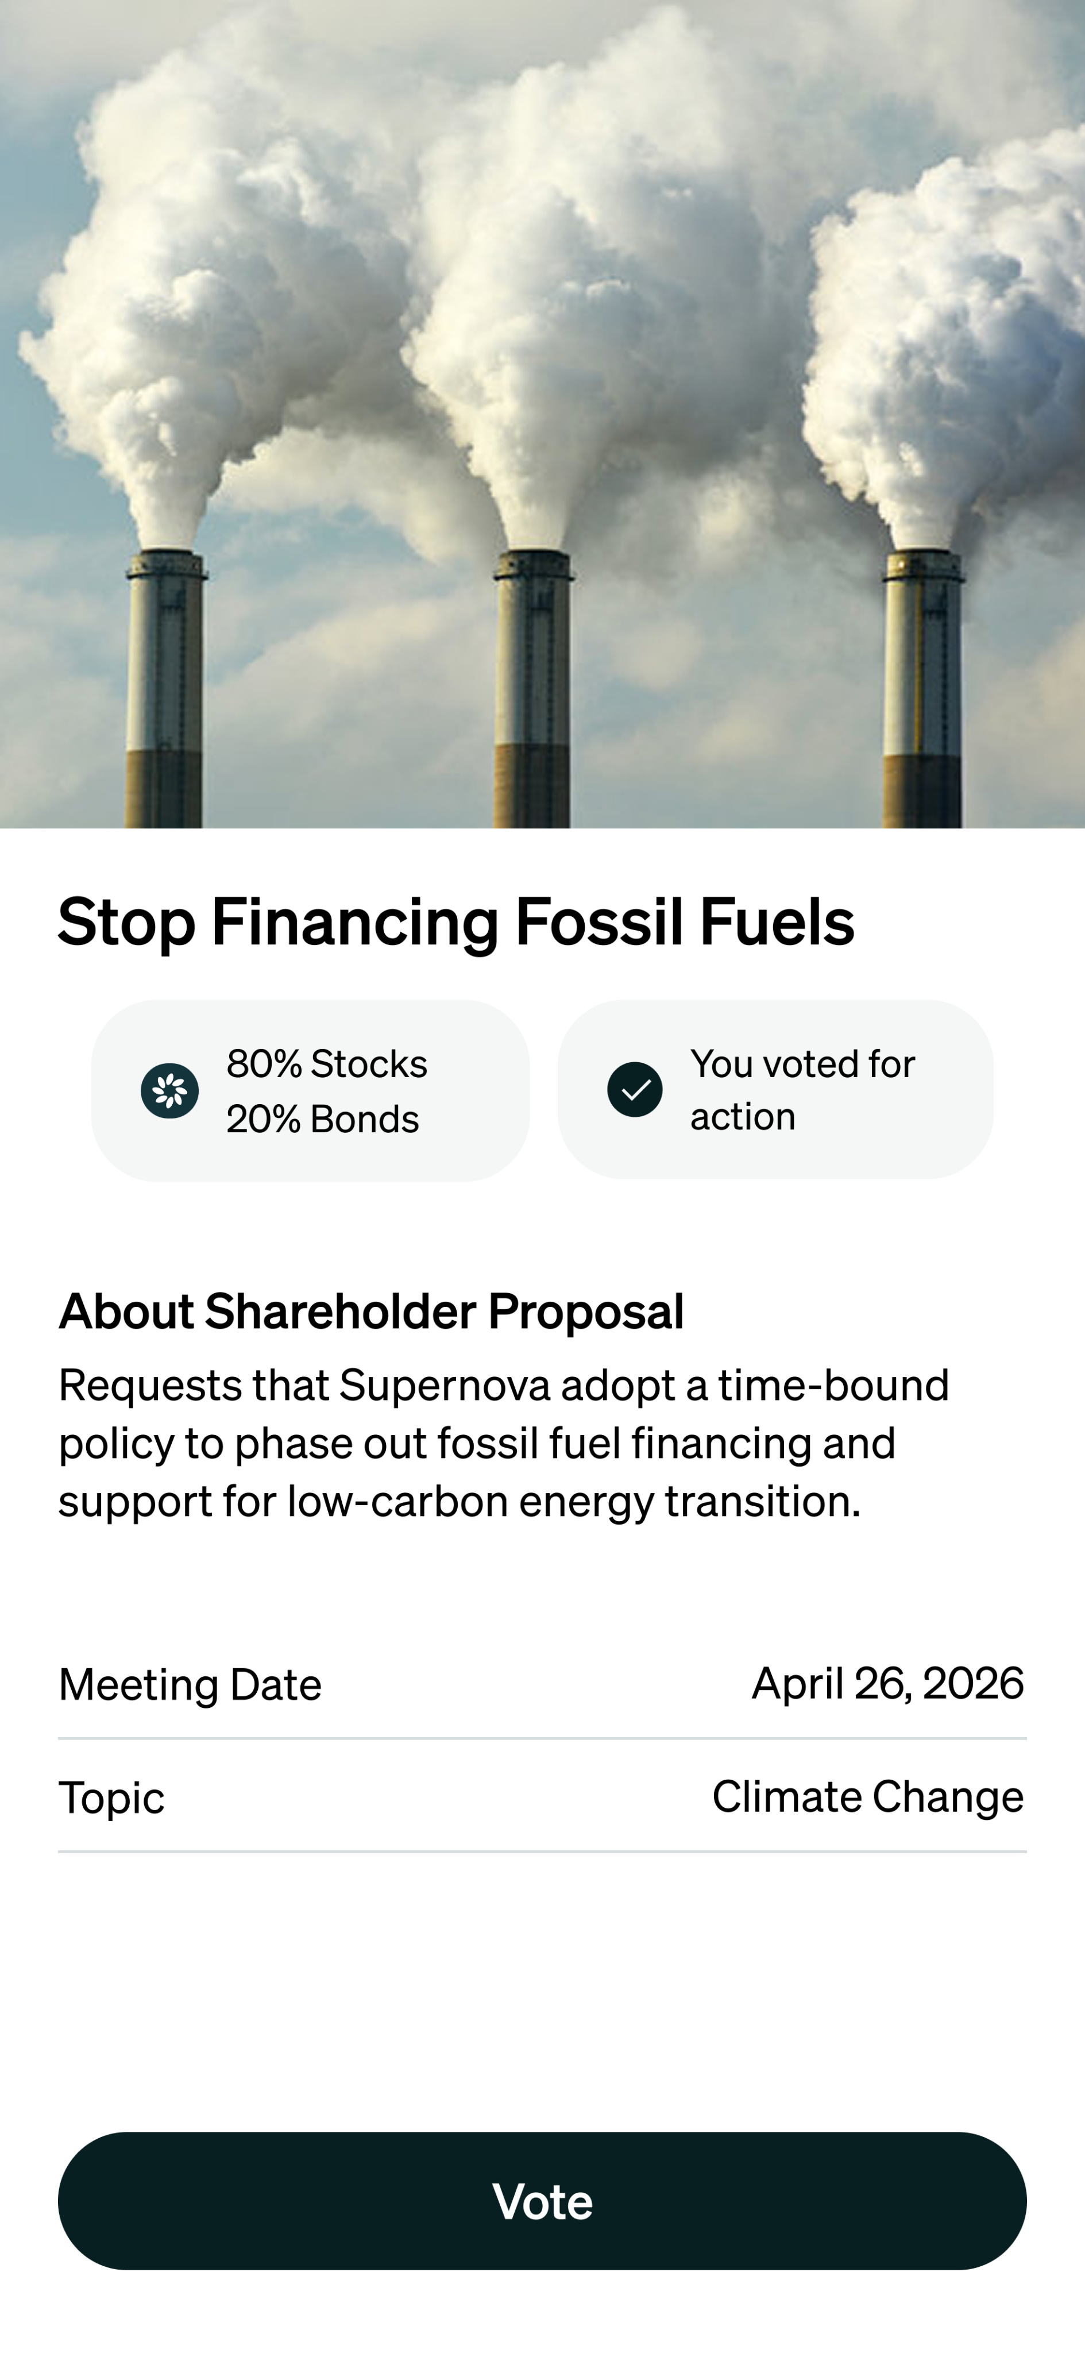Screen dimensions: 1085x2353
Task: Tap the smoke plume above the right smokestack
Action: [x=941, y=347]
